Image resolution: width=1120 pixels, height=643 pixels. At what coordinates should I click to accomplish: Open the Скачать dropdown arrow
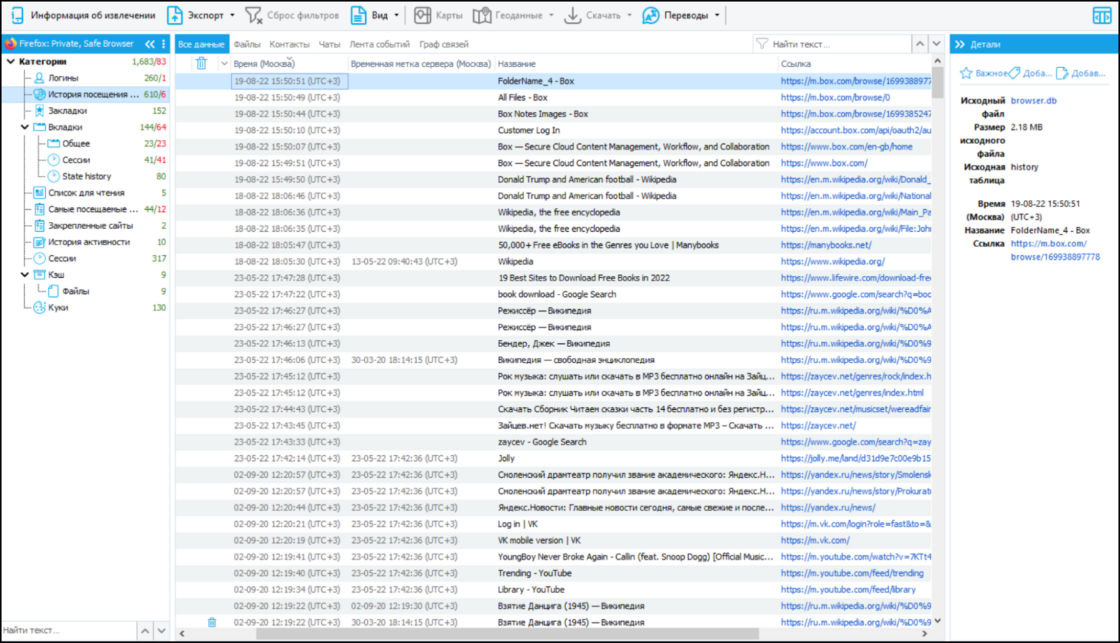[x=629, y=15]
